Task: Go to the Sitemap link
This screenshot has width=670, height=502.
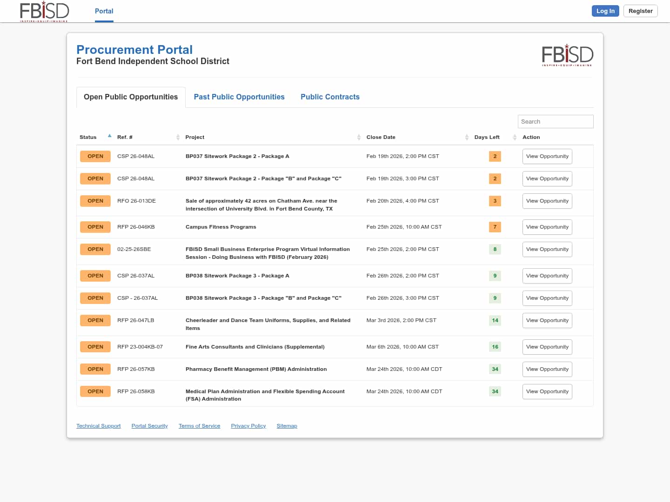Action: 287,426
